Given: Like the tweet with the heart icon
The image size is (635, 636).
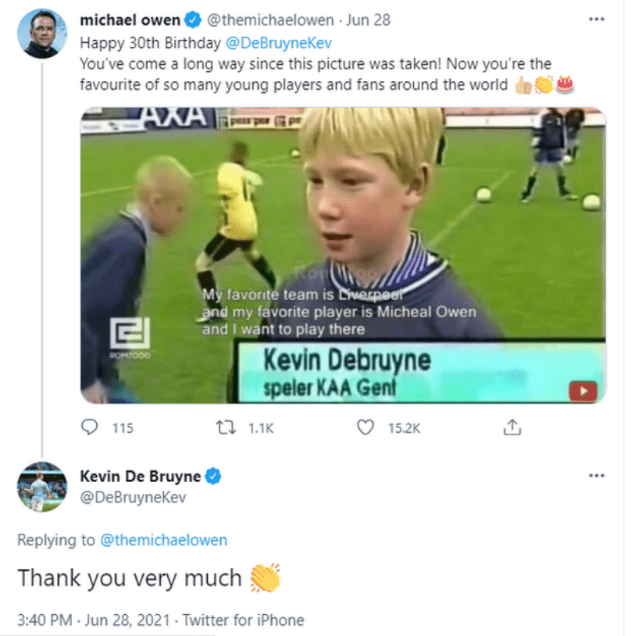Looking at the screenshot, I should [x=366, y=427].
